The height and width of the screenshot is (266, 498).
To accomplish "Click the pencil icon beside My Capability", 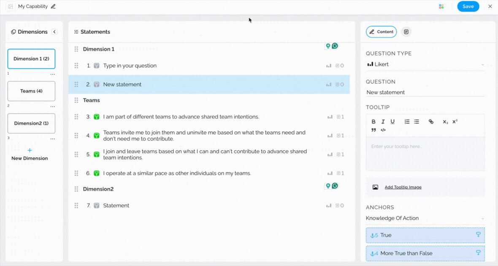I will [x=53, y=6].
